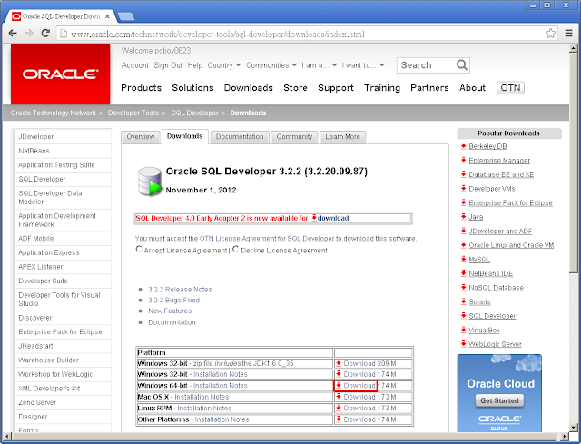Image resolution: width=581 pixels, height=444 pixels.
Task: Open 3.2.2 Bugs Fixed link
Action: coord(173,301)
